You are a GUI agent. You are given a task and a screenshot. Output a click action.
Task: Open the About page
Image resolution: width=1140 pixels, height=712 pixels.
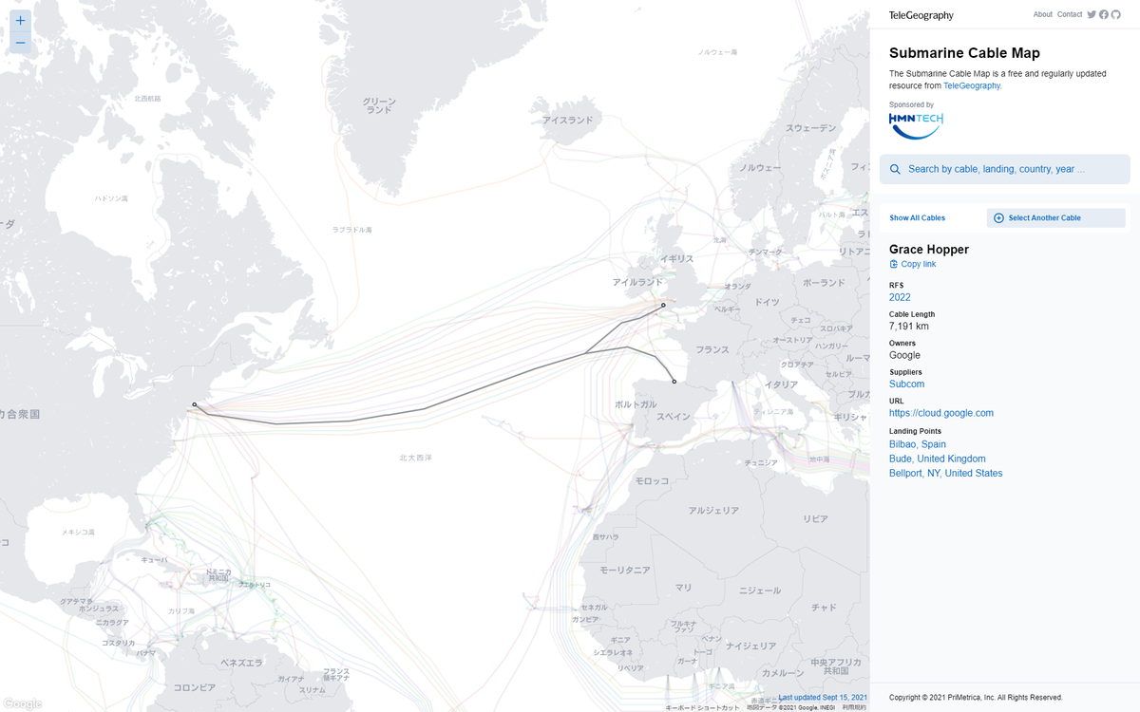(x=1042, y=14)
